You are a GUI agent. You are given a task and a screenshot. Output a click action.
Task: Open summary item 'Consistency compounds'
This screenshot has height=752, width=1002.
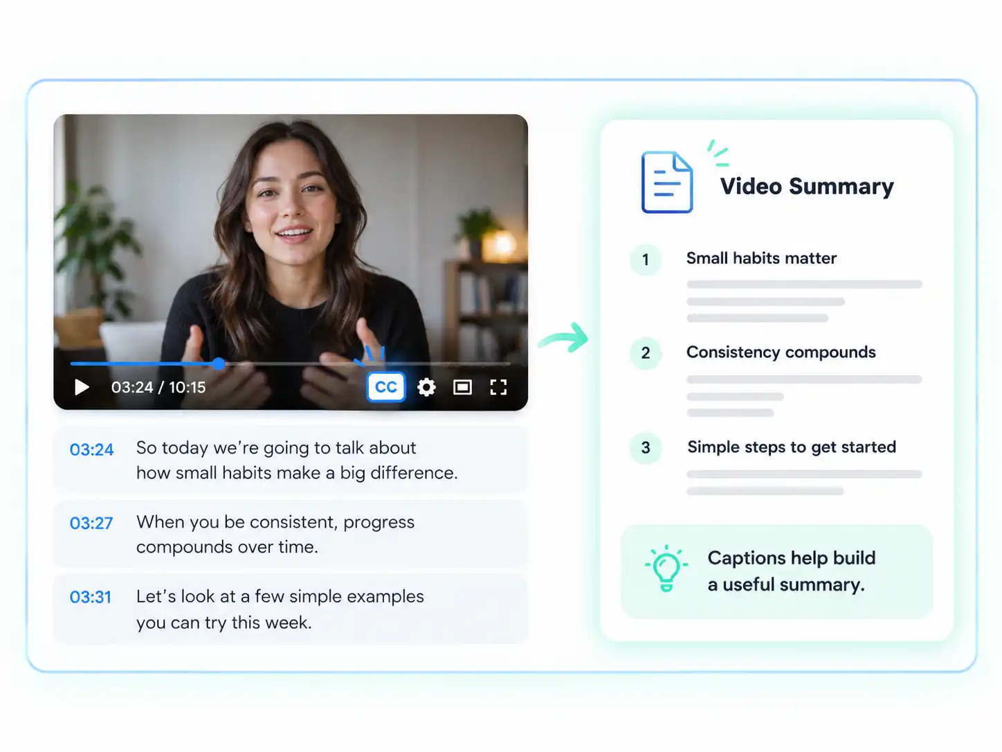(781, 352)
